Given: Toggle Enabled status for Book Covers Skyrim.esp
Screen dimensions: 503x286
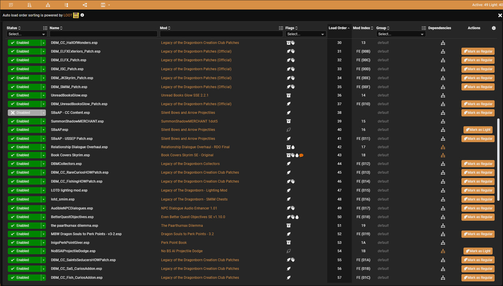Looking at the screenshot, I should [24, 155].
